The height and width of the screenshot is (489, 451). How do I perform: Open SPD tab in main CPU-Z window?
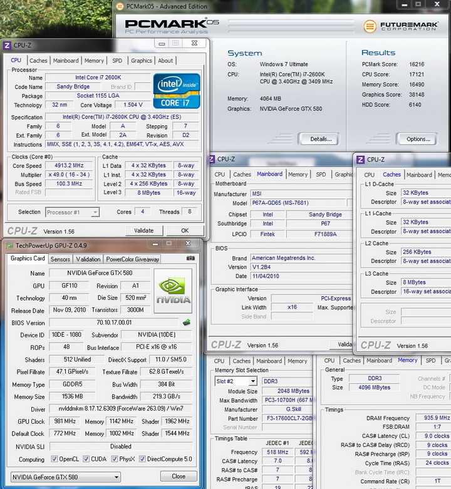point(117,61)
